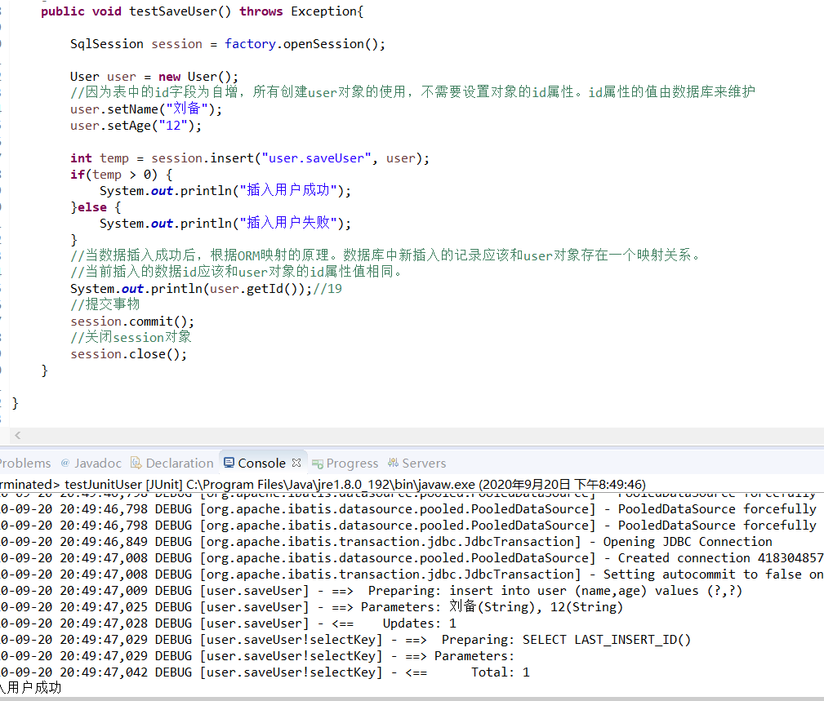The image size is (824, 701).
Task: Open the Javadoc tab
Action: [x=91, y=464]
